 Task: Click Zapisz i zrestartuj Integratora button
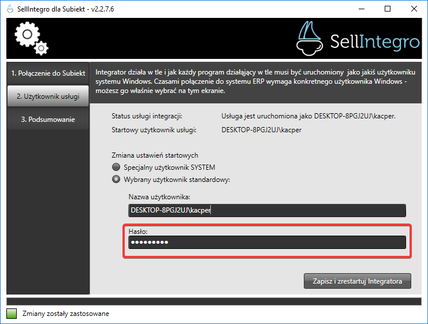pos(358,281)
